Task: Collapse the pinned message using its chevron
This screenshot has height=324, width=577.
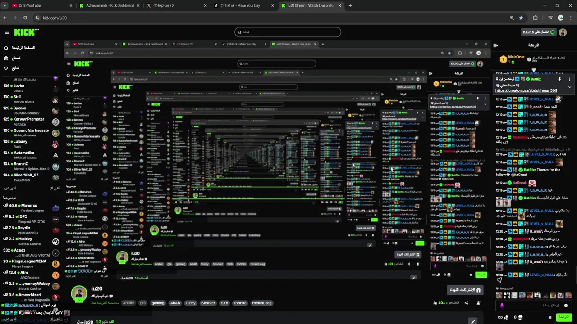Action: (x=569, y=87)
